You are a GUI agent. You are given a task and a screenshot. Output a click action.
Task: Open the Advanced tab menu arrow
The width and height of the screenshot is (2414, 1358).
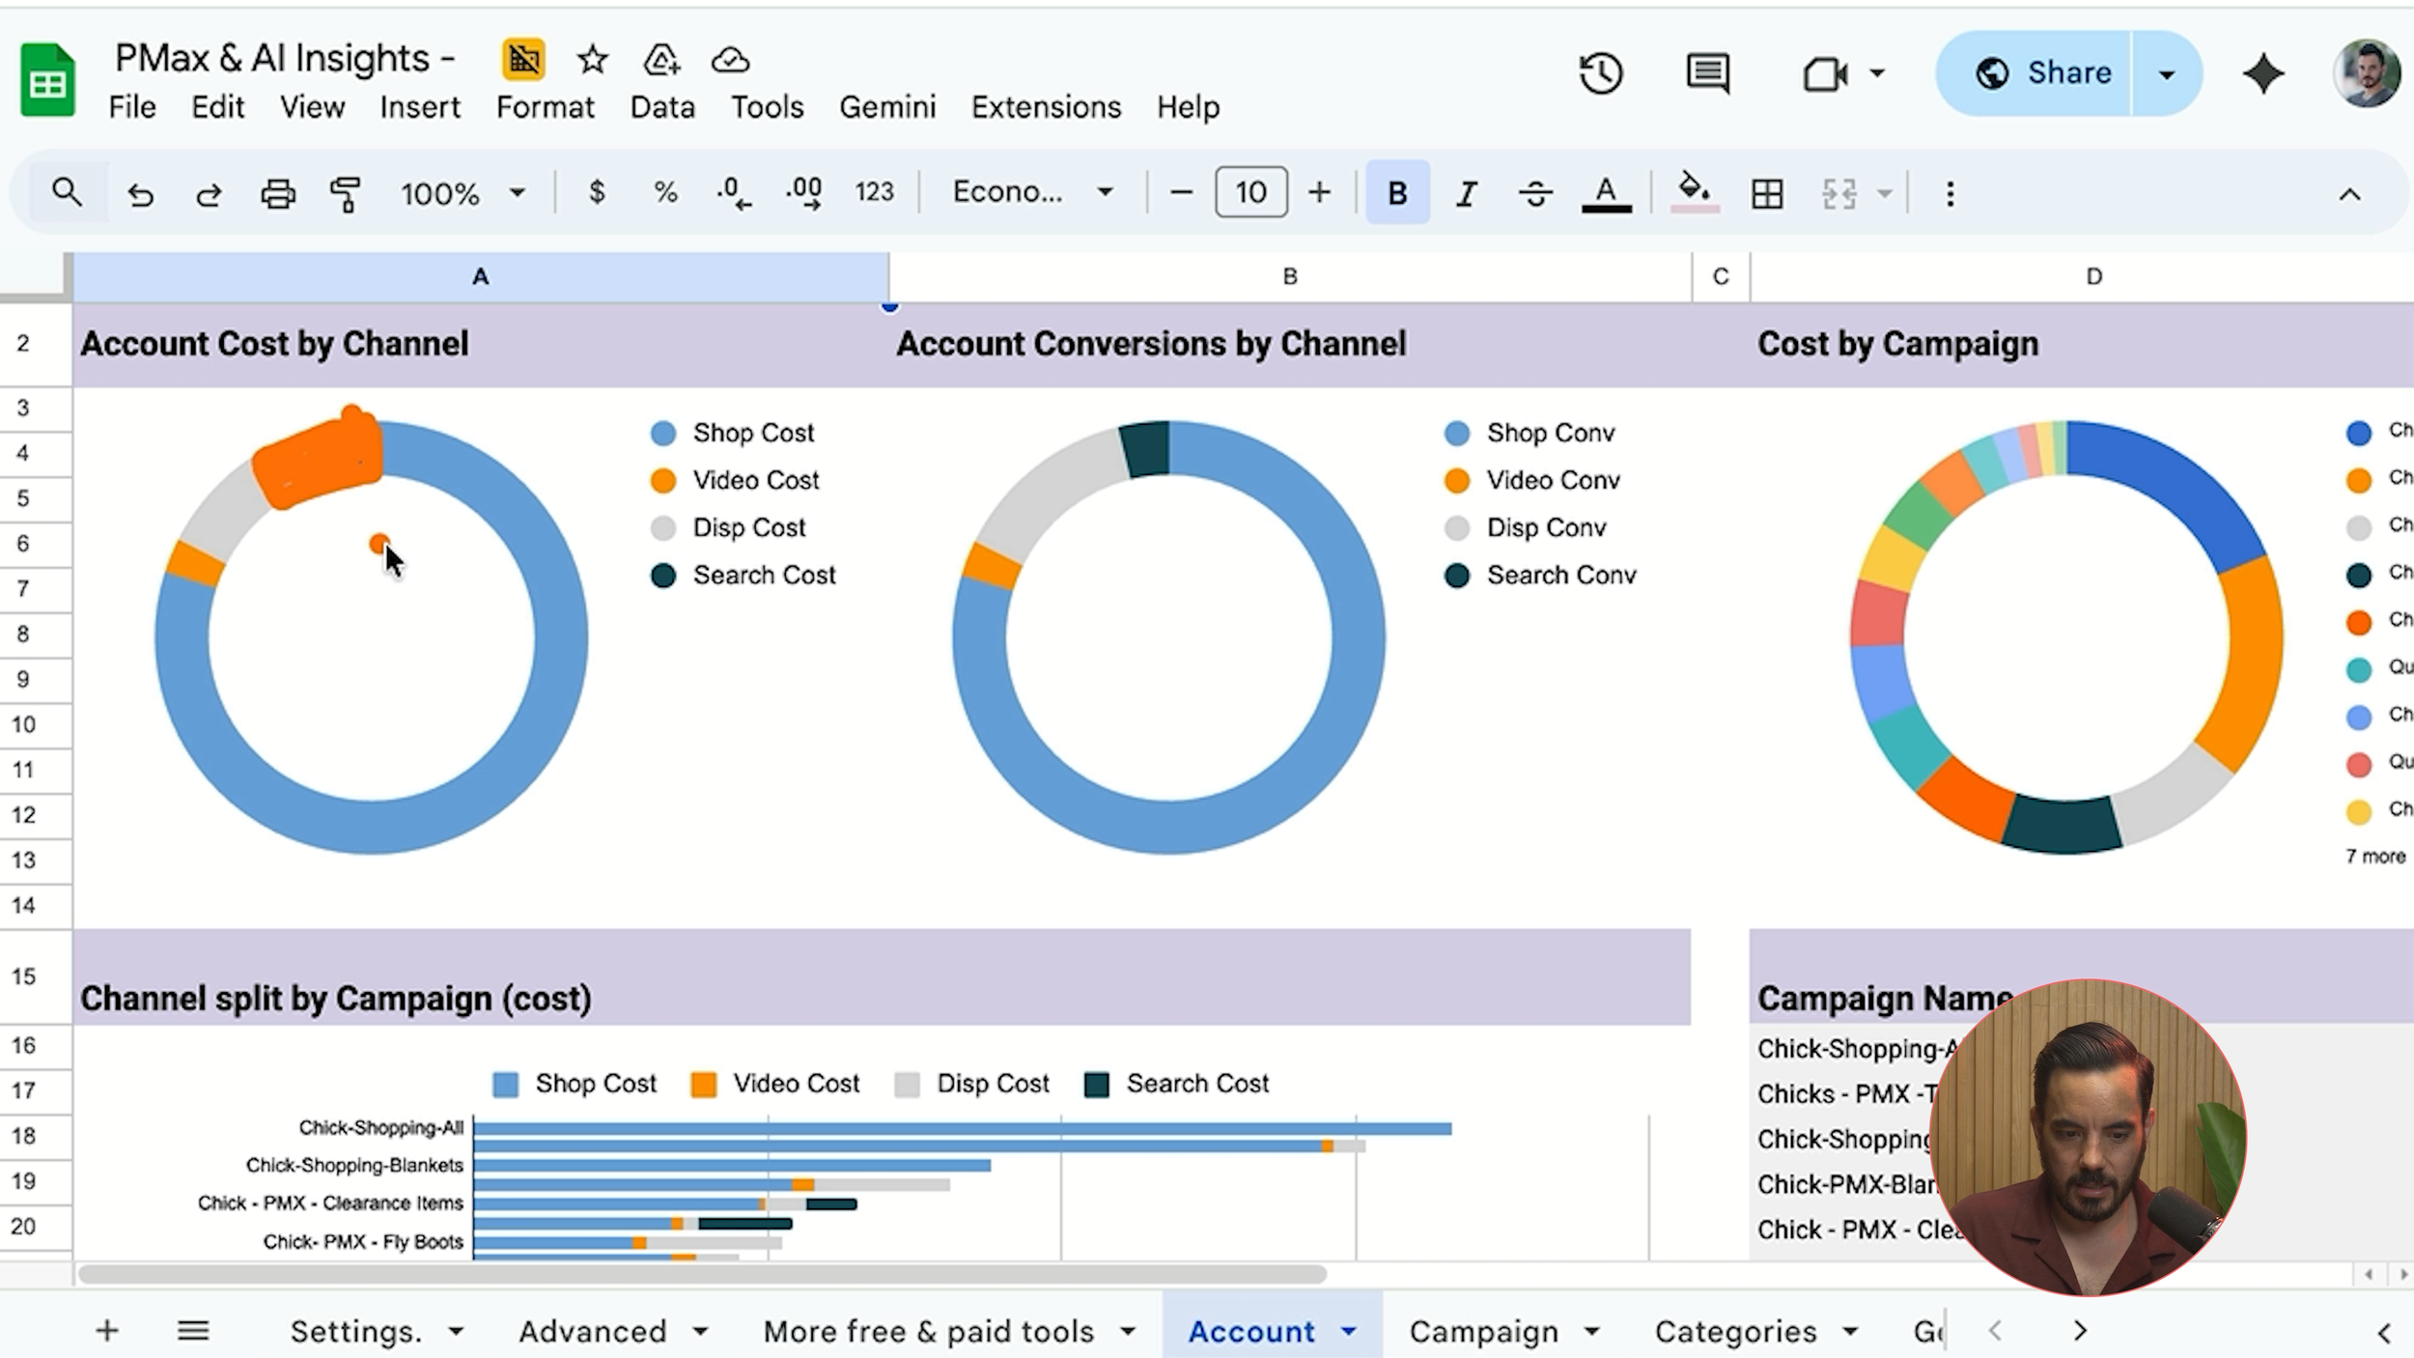[700, 1332]
